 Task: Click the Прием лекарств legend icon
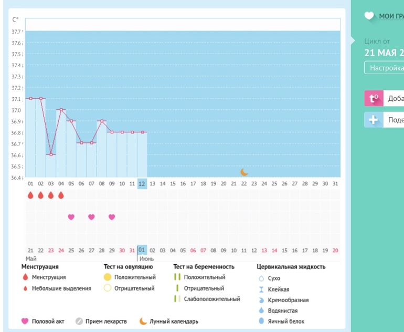click(79, 321)
